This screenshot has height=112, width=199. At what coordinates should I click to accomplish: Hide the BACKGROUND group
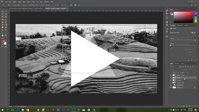[171, 85]
